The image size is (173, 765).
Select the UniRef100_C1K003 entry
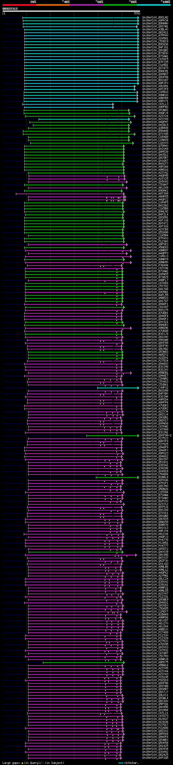pos(155,143)
